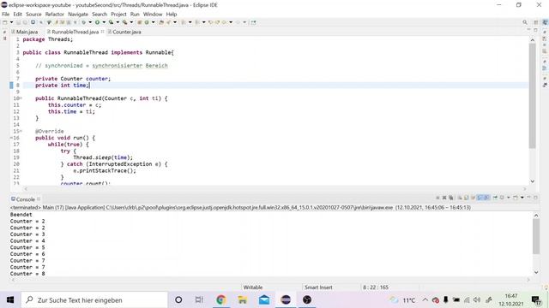The image size is (549, 308).
Task: Expand the New Java Class dropdown arrow
Action: point(153,22)
